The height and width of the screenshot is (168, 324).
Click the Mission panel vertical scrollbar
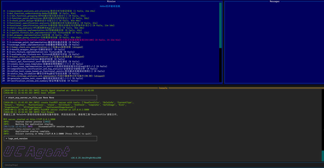221,42
